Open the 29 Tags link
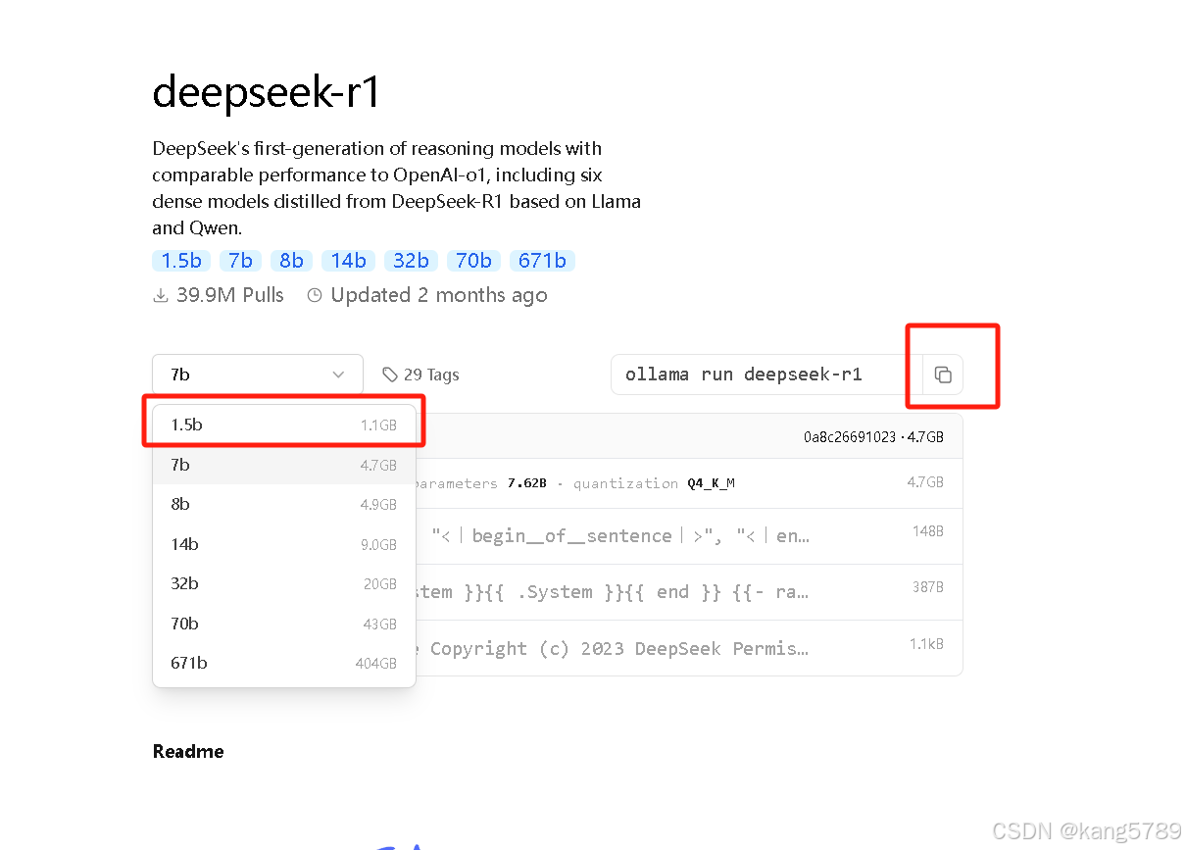Image resolution: width=1185 pixels, height=850 pixels. [x=420, y=375]
